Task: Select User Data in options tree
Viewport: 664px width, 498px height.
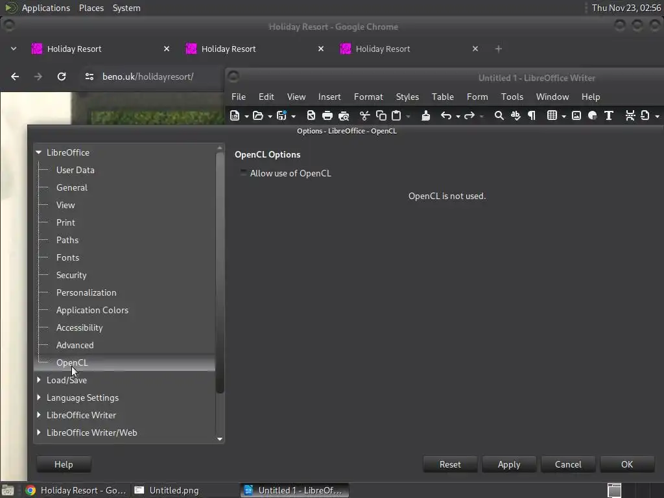Action: (x=75, y=170)
